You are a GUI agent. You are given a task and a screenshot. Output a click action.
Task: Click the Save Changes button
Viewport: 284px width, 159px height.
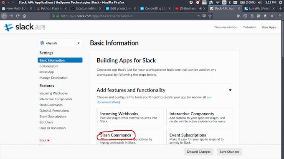(x=229, y=152)
